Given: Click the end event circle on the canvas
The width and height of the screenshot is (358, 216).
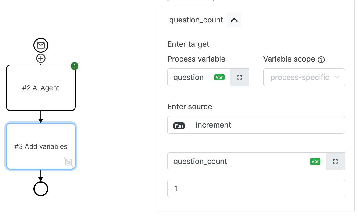Looking at the screenshot, I should (x=41, y=188).
